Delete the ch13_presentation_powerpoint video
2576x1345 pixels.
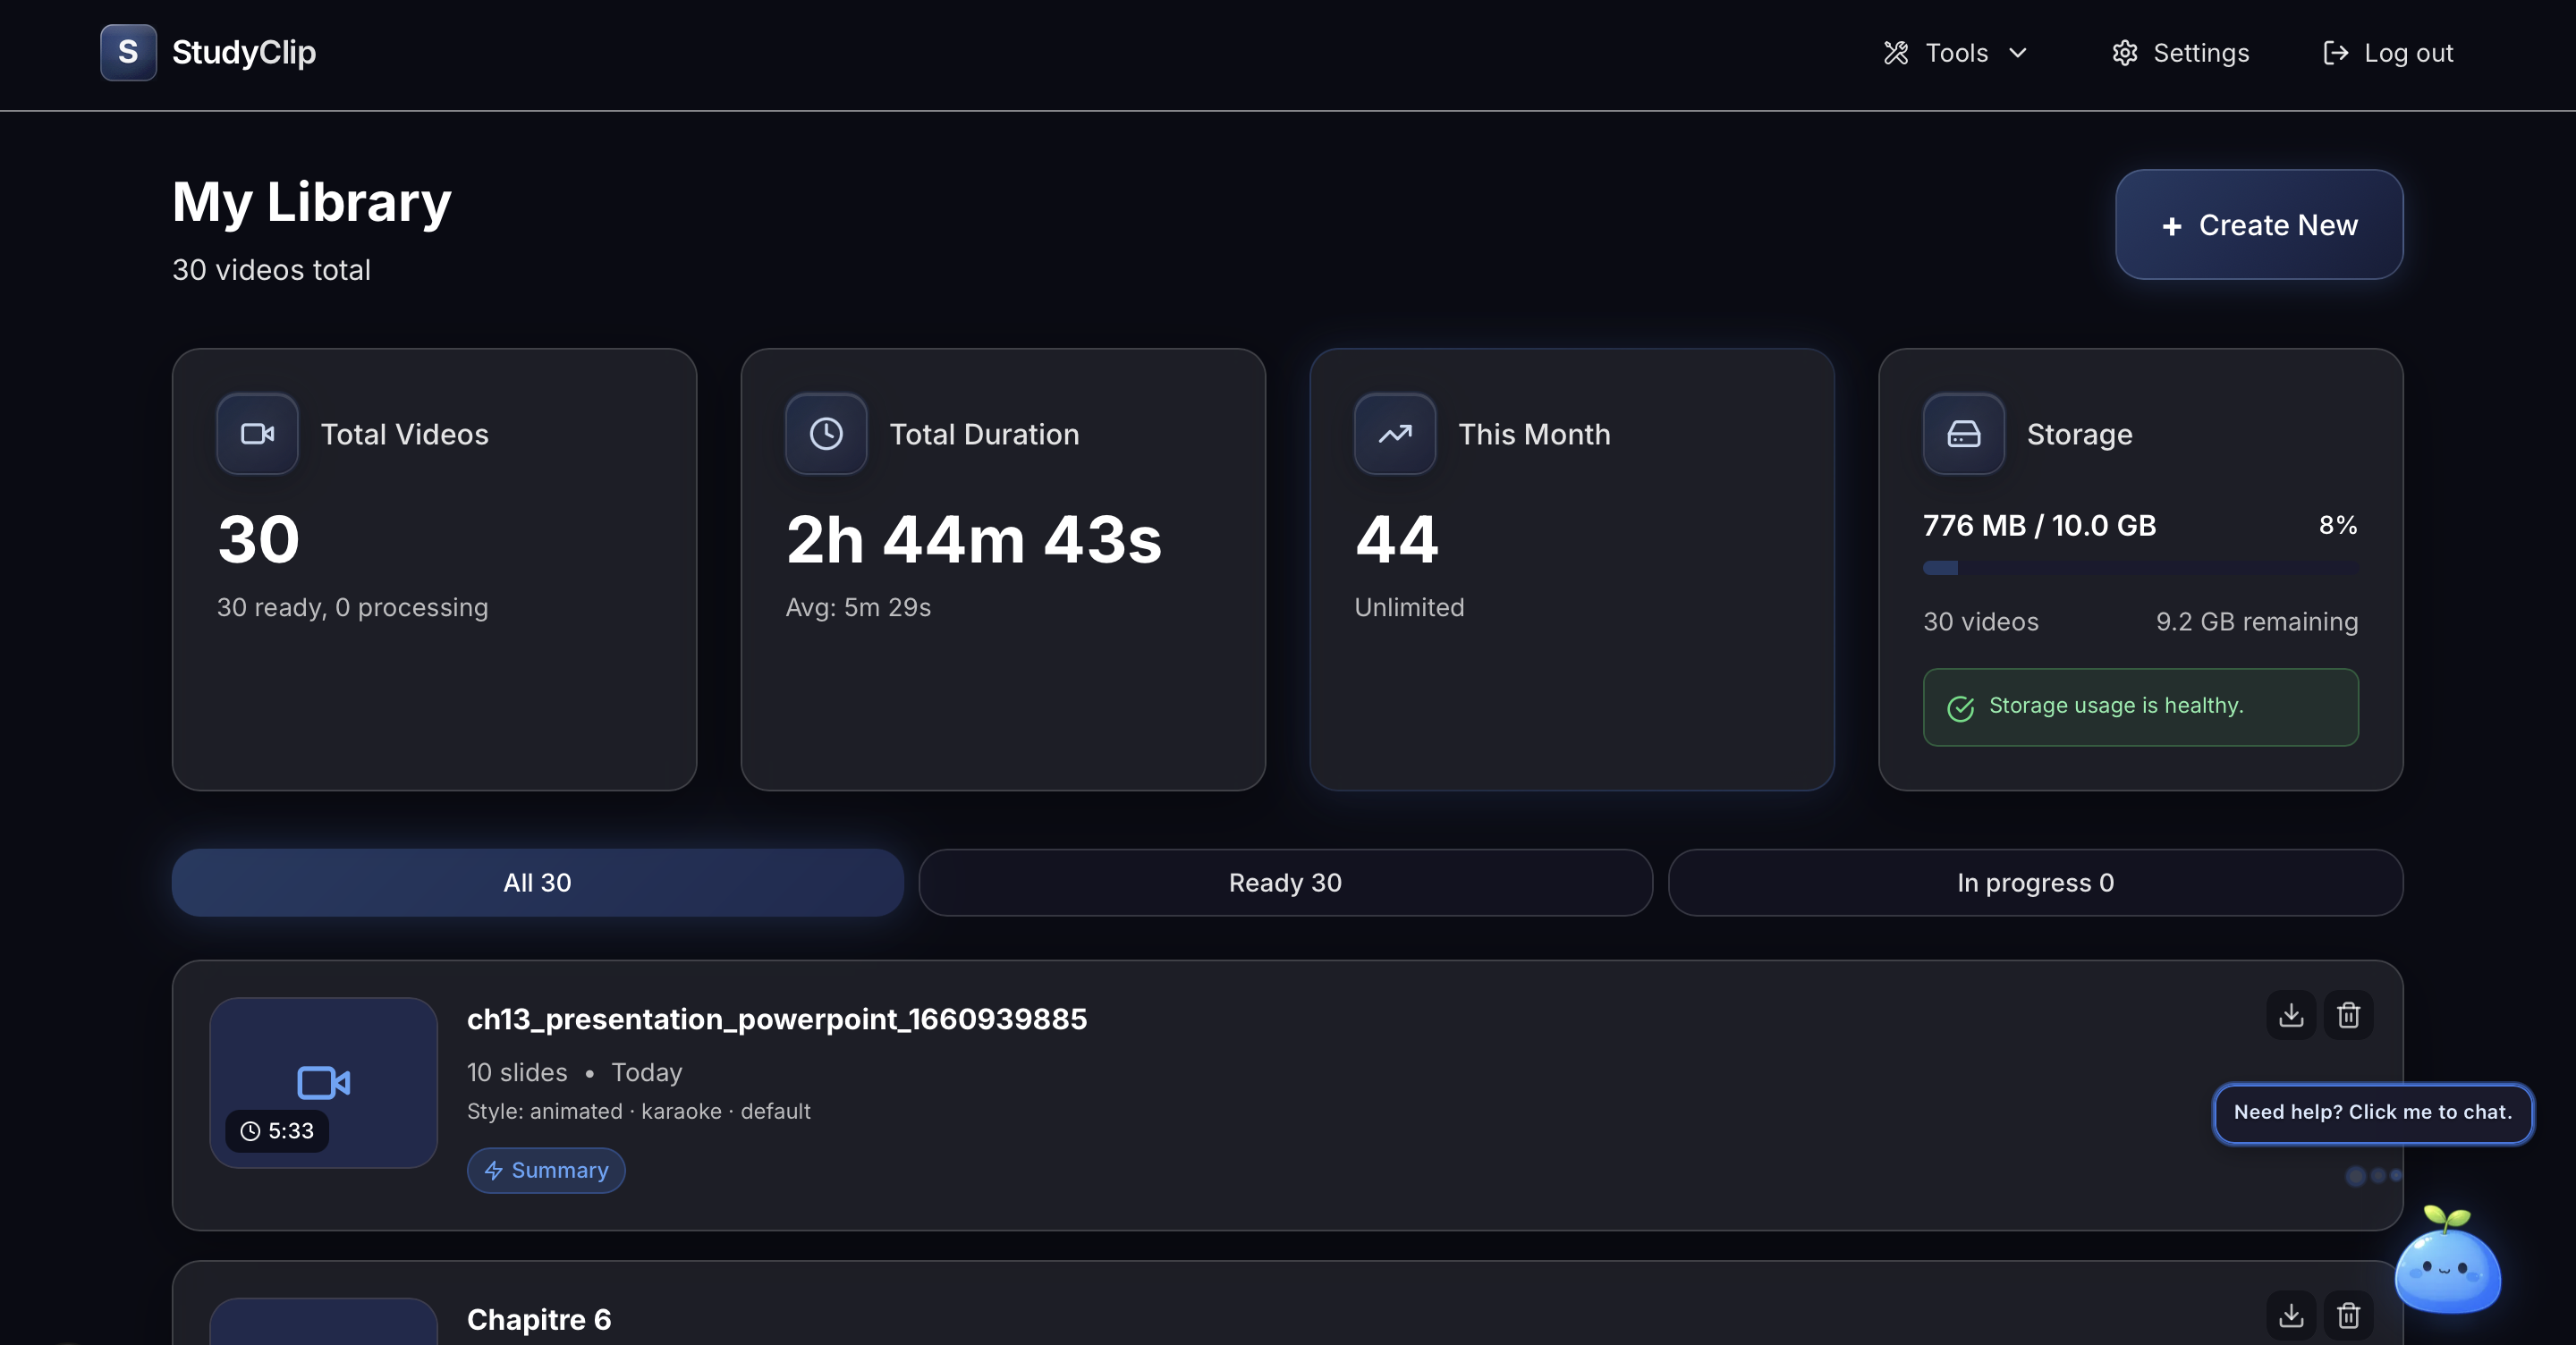[x=2348, y=1015]
